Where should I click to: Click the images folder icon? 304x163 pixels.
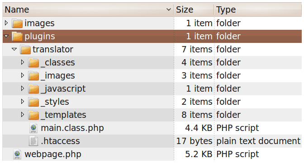coord(17,23)
